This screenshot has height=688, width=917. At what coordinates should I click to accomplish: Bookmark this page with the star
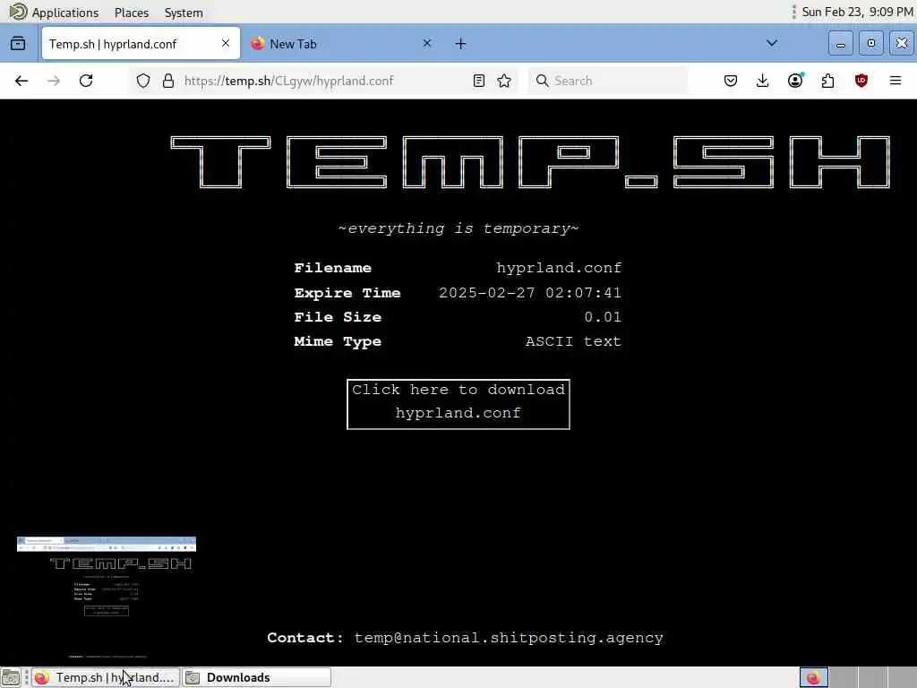(x=504, y=81)
